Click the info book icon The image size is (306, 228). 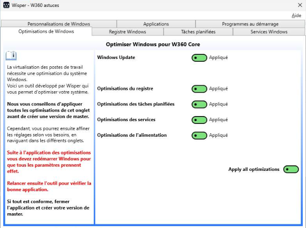coord(11,56)
